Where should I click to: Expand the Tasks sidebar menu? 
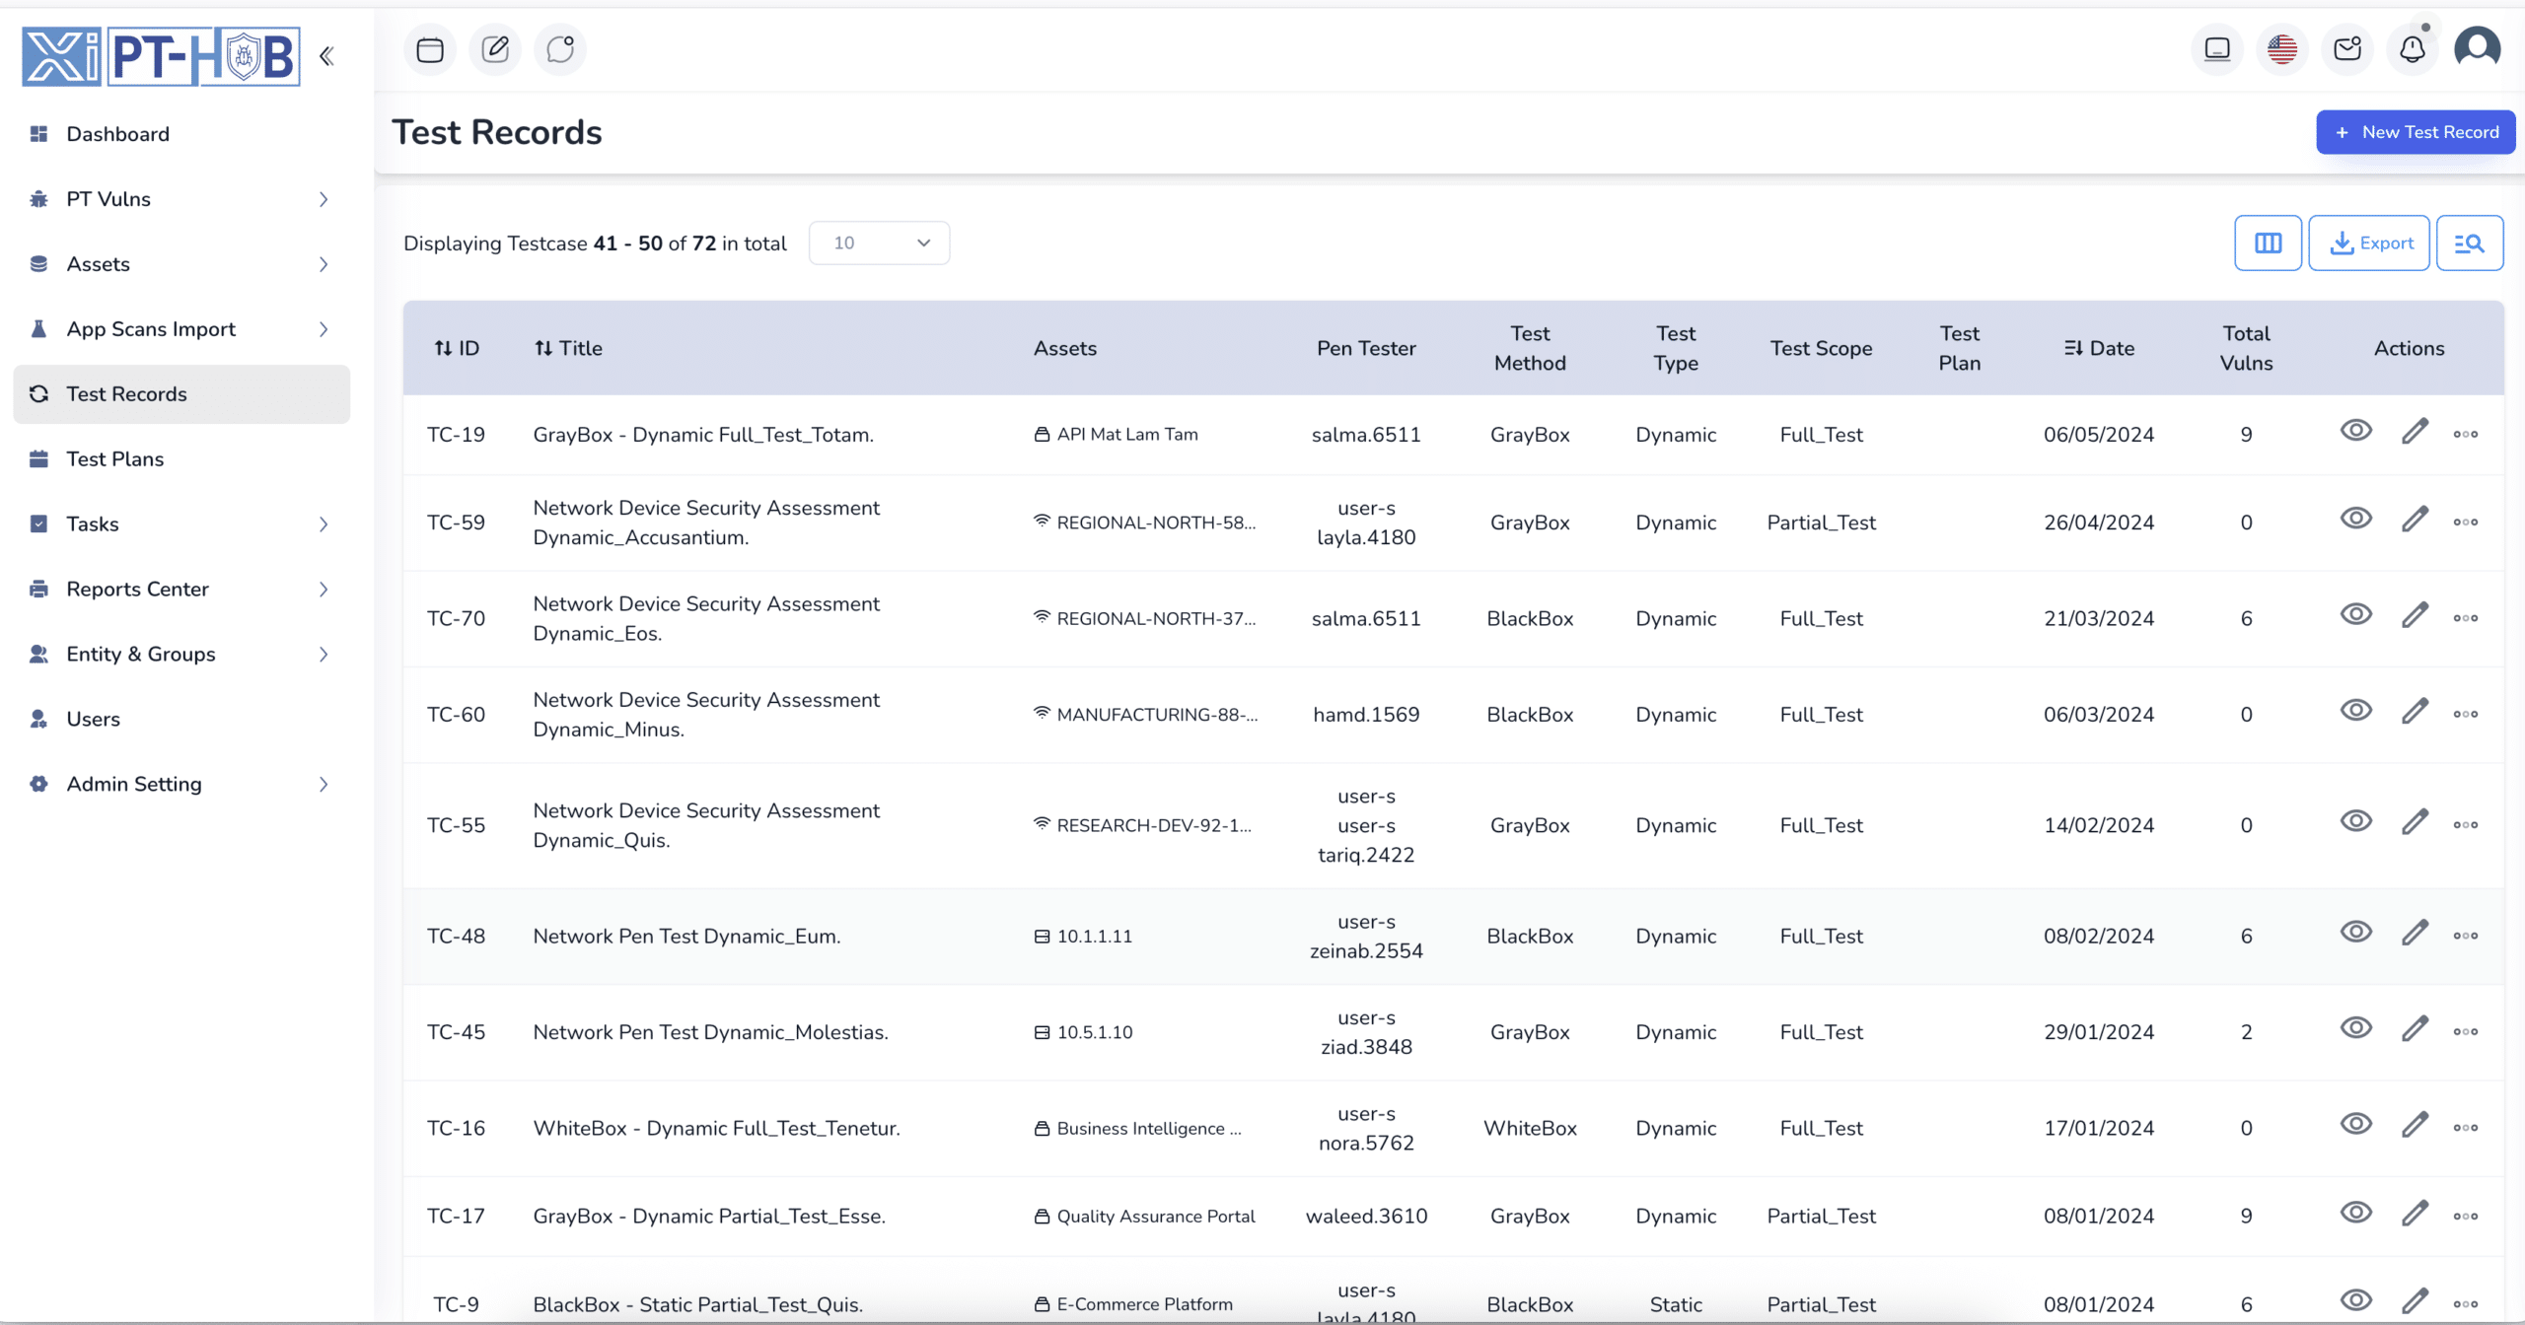pyautogui.click(x=181, y=524)
